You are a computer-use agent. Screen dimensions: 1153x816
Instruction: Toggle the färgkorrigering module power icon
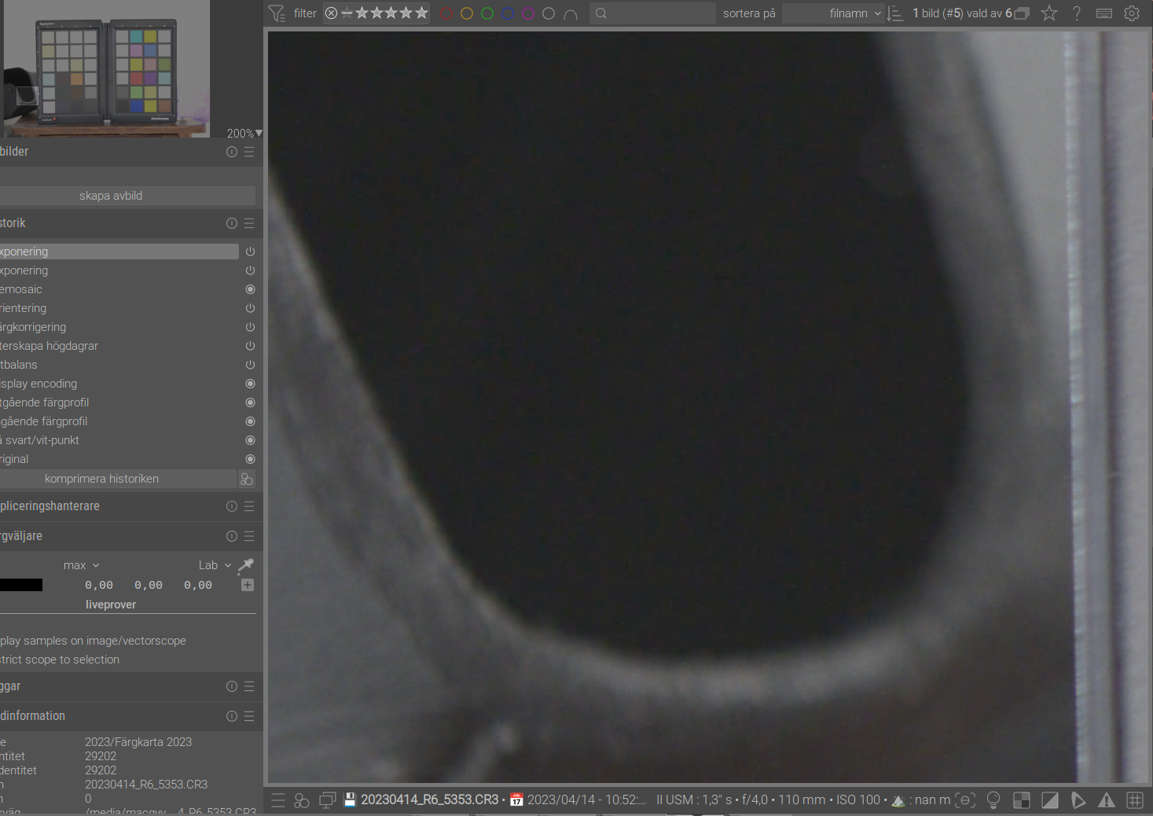pyautogui.click(x=250, y=327)
